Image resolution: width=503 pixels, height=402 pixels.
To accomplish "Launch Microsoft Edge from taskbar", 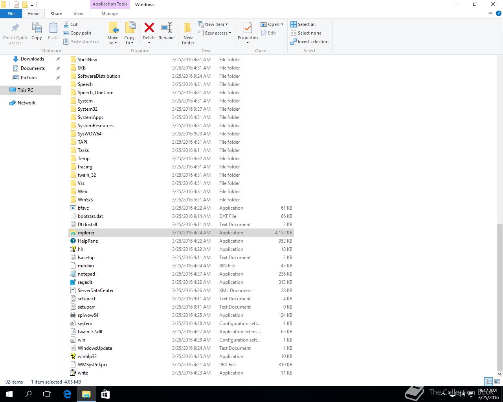I will (67, 394).
